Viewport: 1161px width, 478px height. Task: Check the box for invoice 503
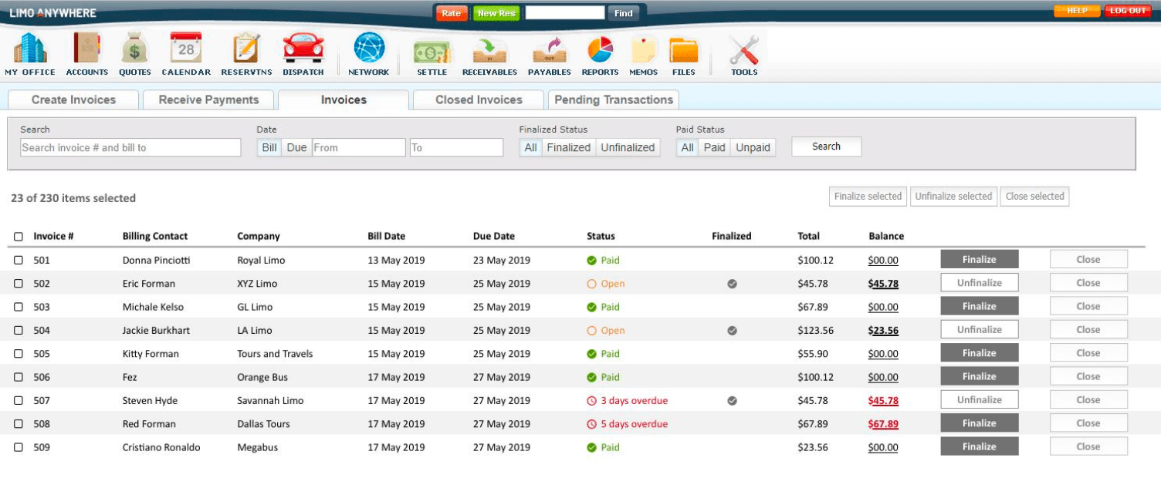pos(19,307)
